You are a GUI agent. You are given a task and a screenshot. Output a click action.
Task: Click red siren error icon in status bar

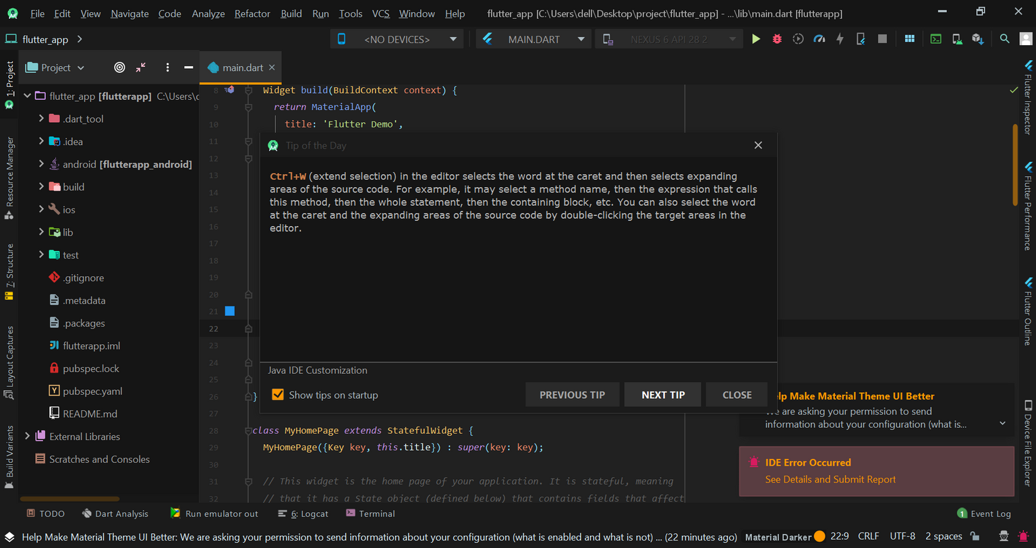click(1024, 536)
